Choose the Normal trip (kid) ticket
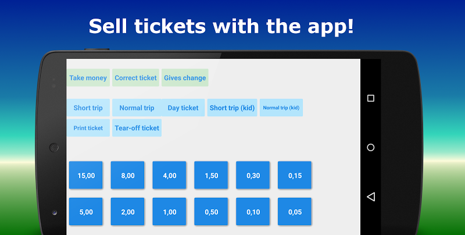The image size is (465, 235). pos(281,108)
